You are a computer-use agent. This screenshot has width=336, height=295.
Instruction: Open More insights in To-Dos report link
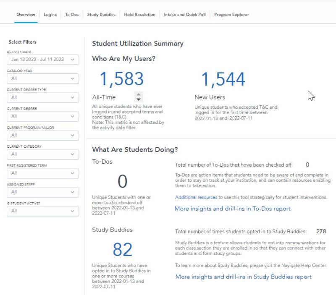tap(232, 209)
